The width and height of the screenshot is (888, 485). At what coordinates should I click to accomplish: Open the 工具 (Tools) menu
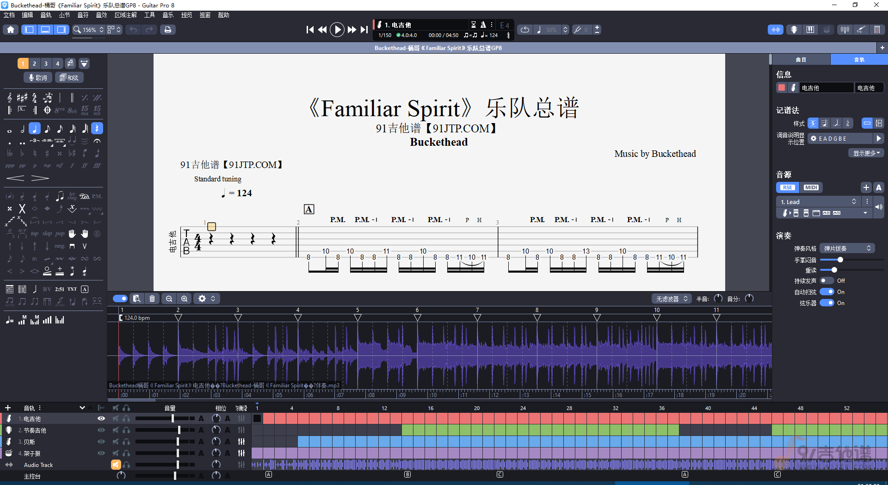149,15
